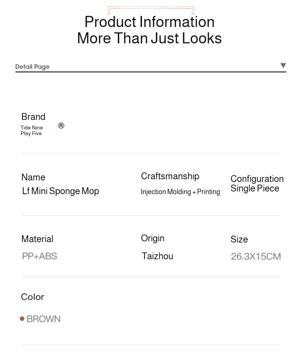The image size is (301, 356).
Task: Select the Craftsmanship label
Action: [x=170, y=176]
